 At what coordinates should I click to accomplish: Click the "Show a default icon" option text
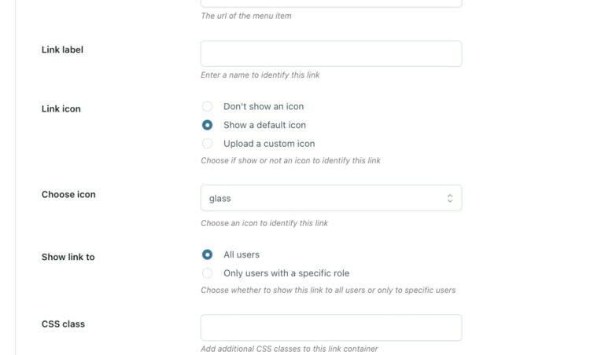pyautogui.click(x=264, y=125)
